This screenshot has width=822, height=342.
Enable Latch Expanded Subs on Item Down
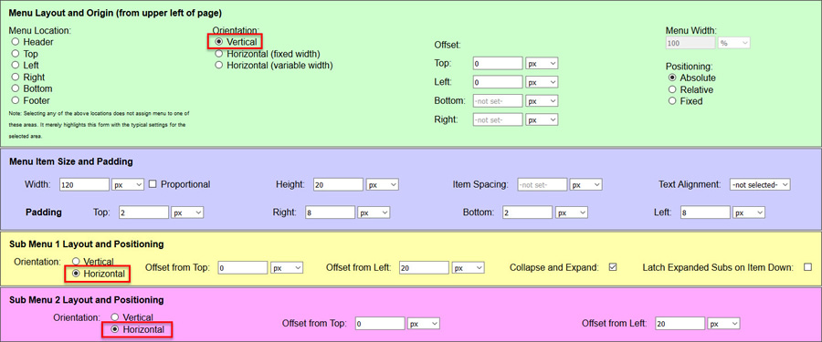coord(807,267)
